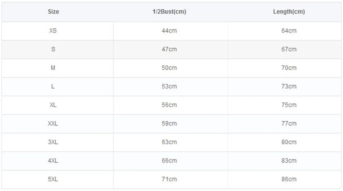Click the 1/2Bust(cm) column header
Screen dimensions: 343x191
[x=169, y=12]
